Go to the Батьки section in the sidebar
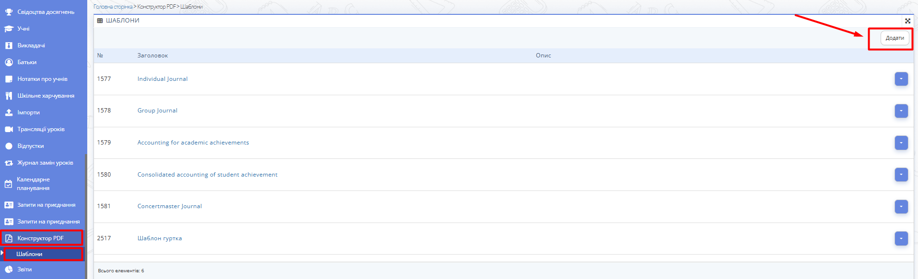918x279 pixels. pos(27,62)
